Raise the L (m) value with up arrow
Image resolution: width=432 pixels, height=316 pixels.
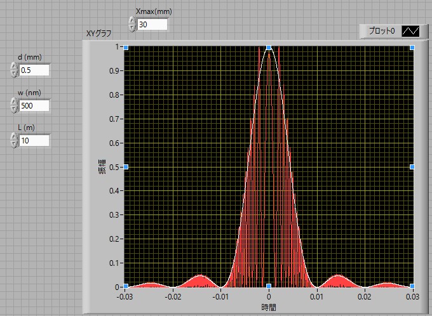tap(14, 136)
